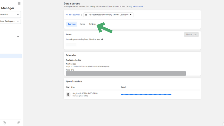Click the upload progress bar
Screen dimensions: 224x126
coord(146,94)
